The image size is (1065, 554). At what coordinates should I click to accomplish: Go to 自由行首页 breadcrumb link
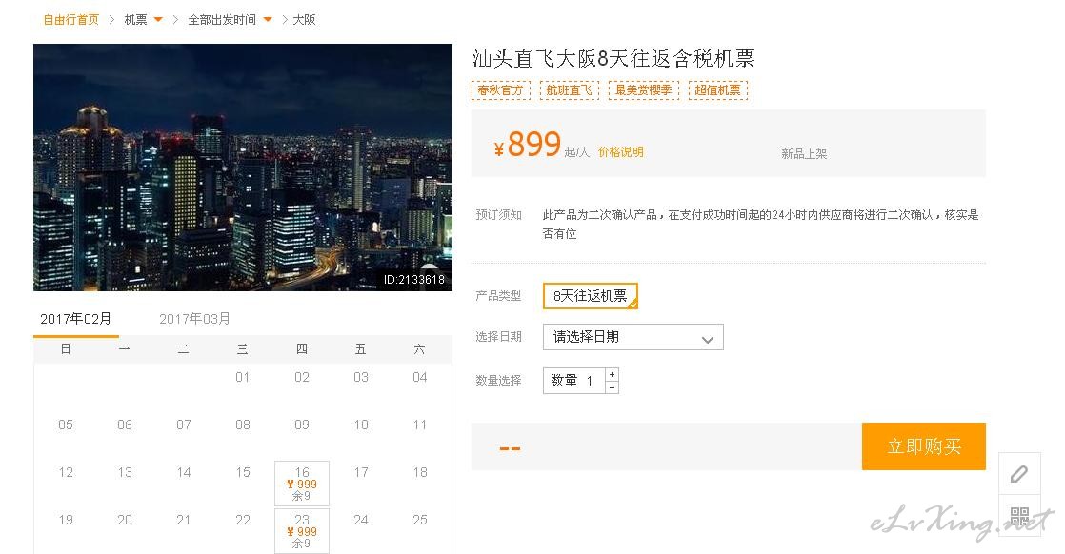[70, 20]
